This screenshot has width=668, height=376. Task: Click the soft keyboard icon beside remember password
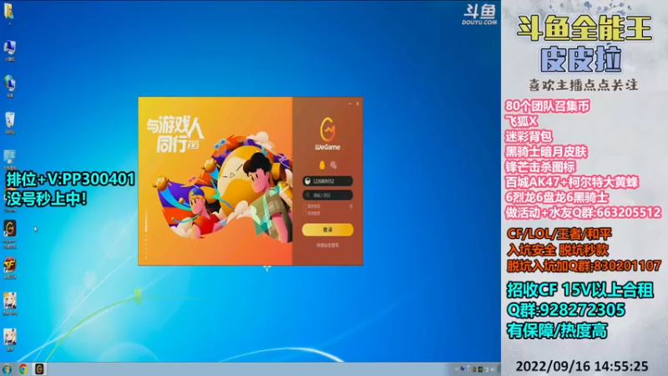[x=351, y=206]
